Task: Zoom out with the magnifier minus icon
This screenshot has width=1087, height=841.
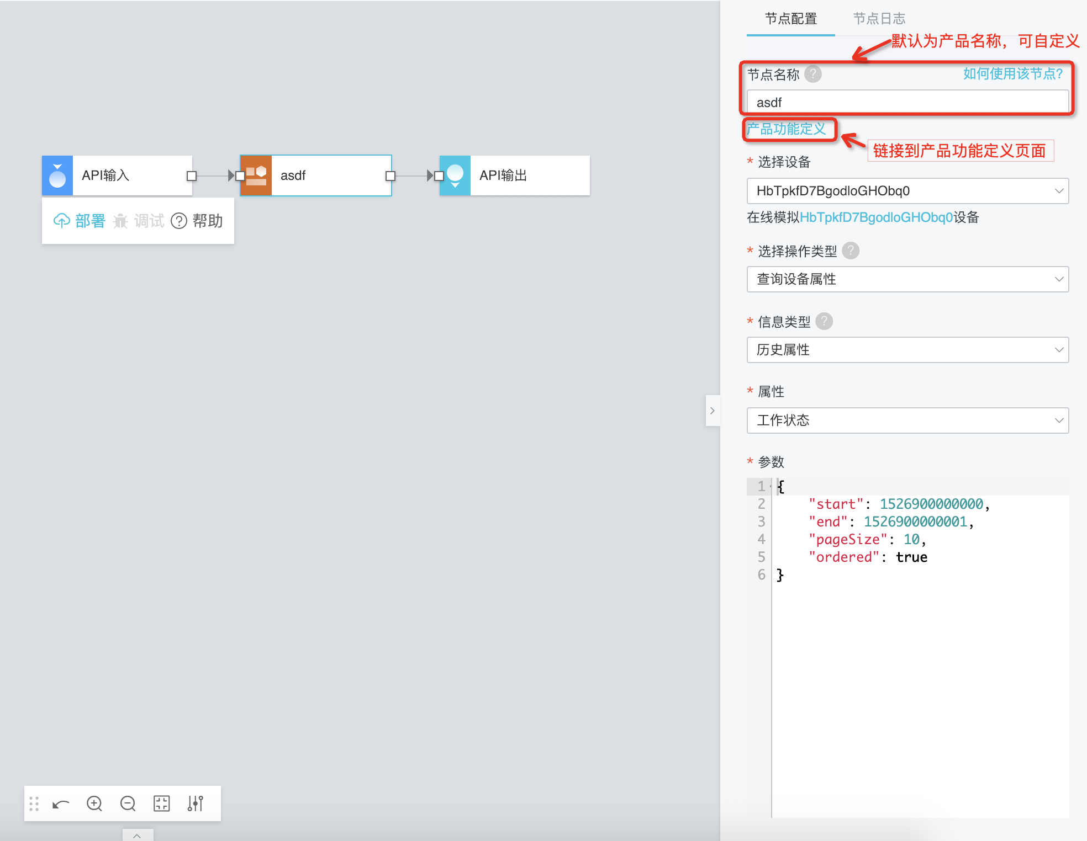Action: pos(128,803)
